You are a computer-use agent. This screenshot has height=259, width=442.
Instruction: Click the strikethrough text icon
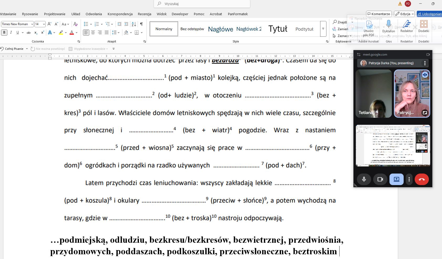28,33
